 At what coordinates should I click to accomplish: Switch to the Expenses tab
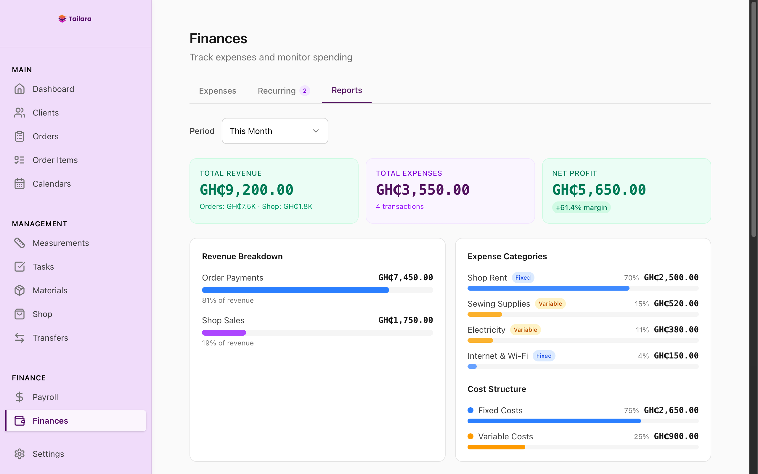[217, 91]
